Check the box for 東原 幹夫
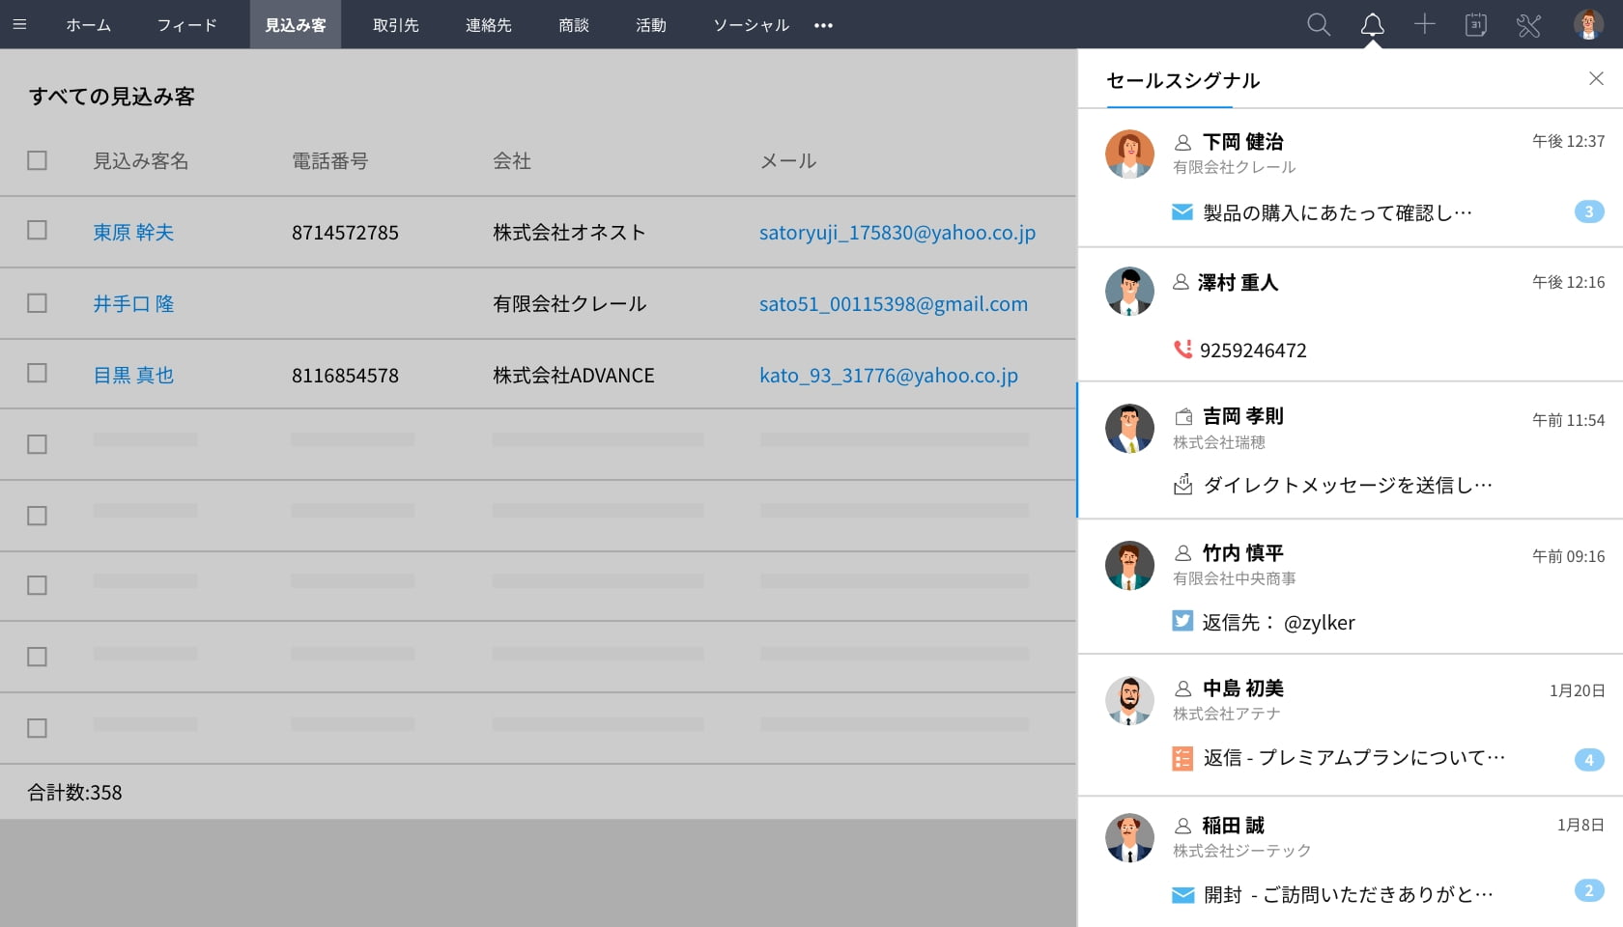1623x927 pixels. pyautogui.click(x=37, y=231)
